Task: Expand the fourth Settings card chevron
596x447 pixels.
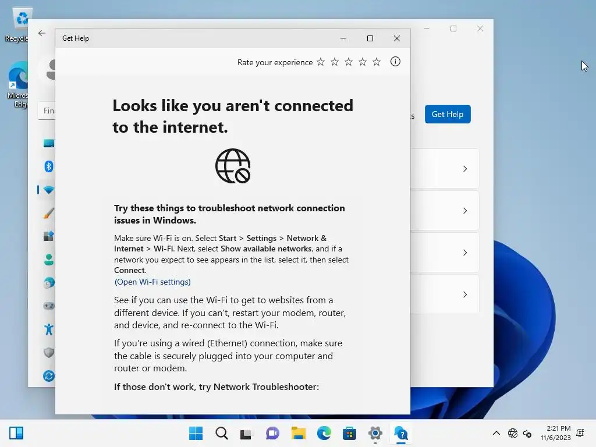Action: (x=465, y=294)
